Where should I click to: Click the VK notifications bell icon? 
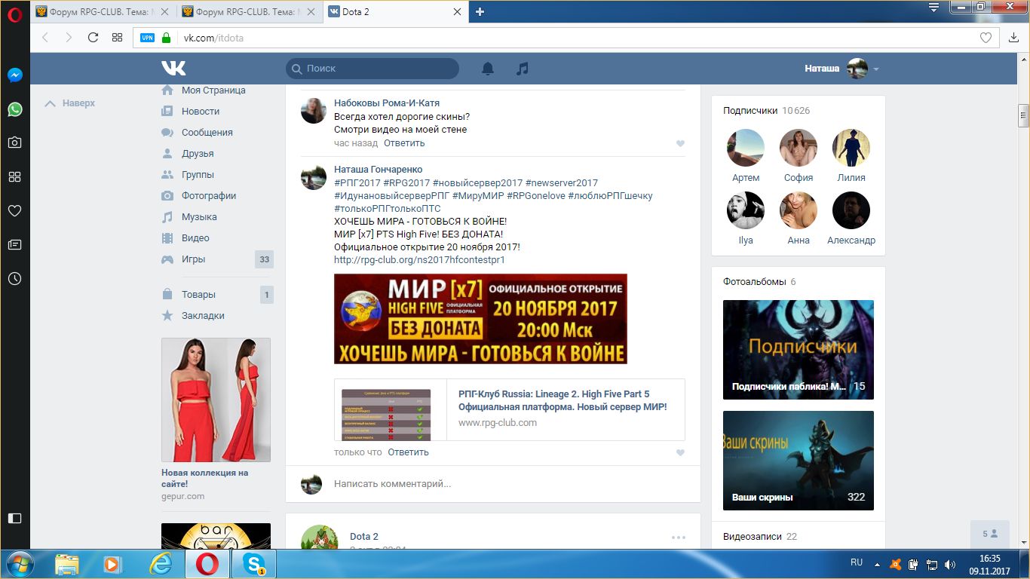pos(488,69)
